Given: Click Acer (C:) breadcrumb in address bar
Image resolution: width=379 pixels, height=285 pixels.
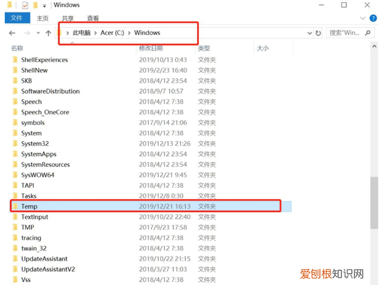Looking at the screenshot, I should 112,33.
